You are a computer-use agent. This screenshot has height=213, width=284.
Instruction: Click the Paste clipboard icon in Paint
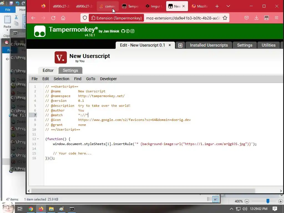tap(7, 19)
